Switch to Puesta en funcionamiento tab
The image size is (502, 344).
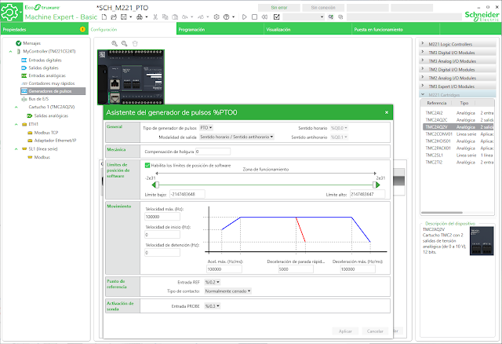pos(395,29)
